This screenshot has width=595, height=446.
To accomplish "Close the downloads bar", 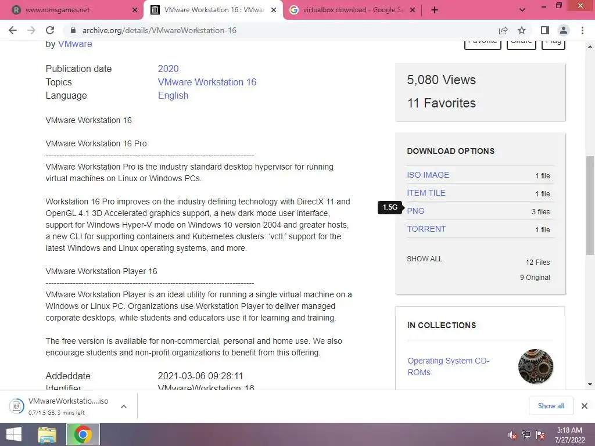I will coord(585,406).
